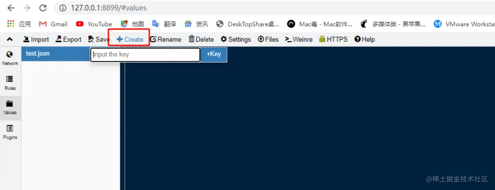Open Settings with the gear icon
The height and width of the screenshot is (190, 495).
pos(236,39)
